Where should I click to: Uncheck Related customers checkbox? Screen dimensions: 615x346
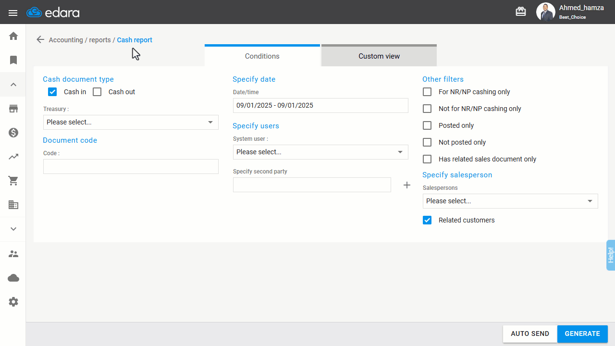[427, 220]
